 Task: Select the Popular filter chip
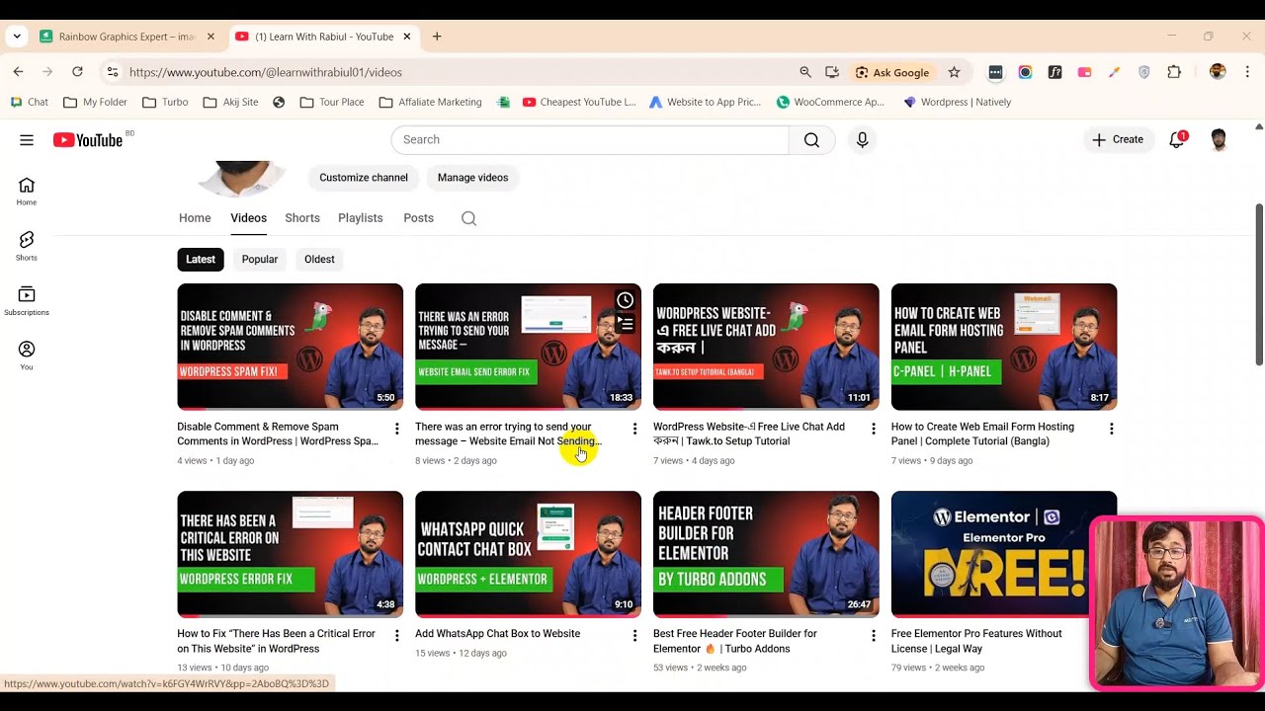[260, 260]
